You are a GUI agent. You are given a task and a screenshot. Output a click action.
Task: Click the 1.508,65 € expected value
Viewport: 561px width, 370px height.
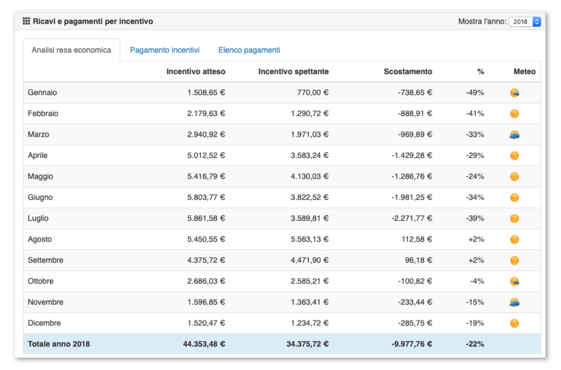coord(206,92)
